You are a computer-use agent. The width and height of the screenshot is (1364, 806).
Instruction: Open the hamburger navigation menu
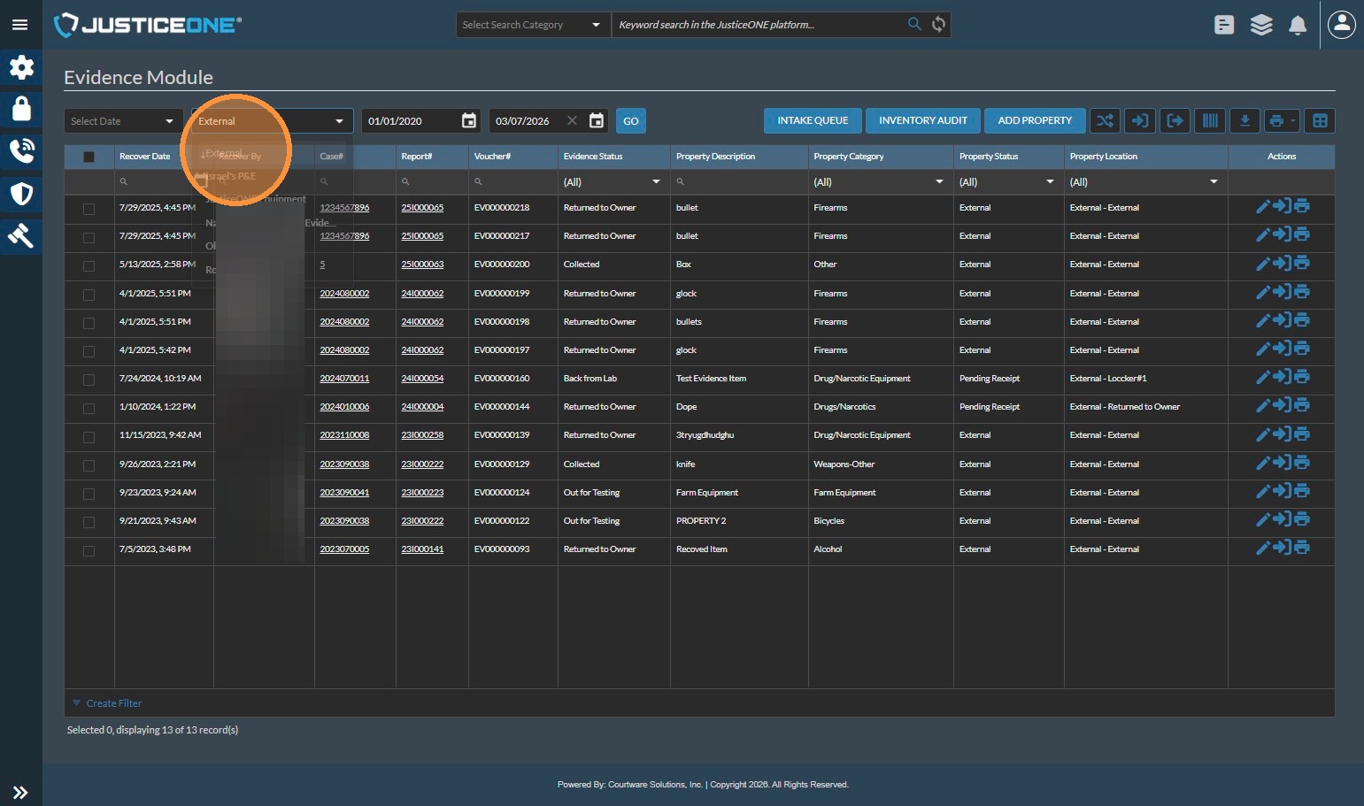19,25
